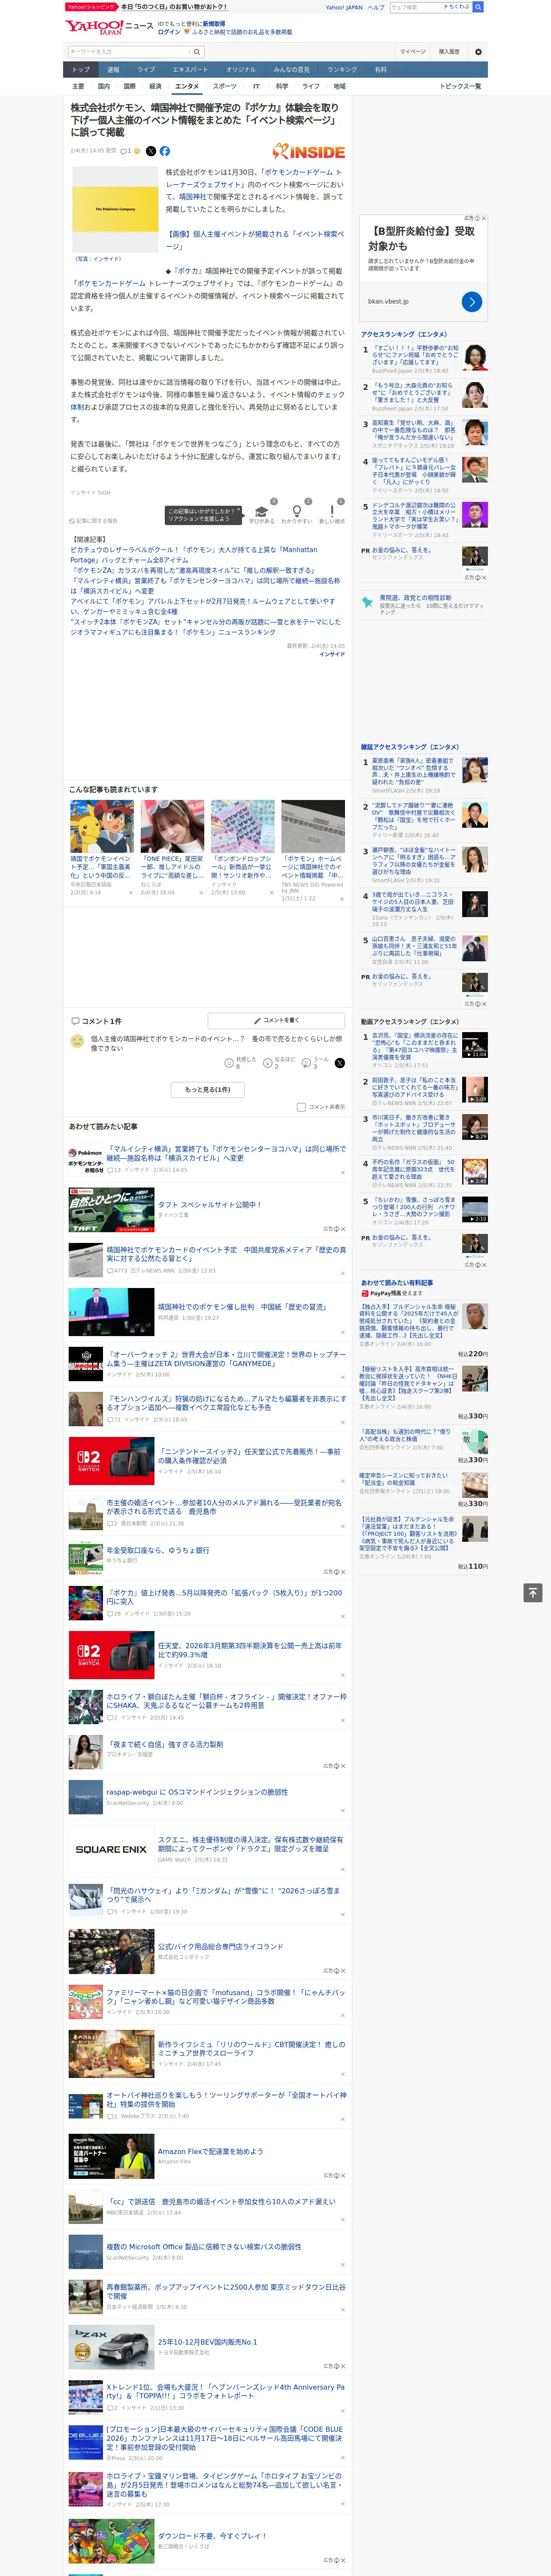This screenshot has height=2576, width=551.
Task: Click the scroll-to-top arrow button
Action: pyautogui.click(x=533, y=1592)
